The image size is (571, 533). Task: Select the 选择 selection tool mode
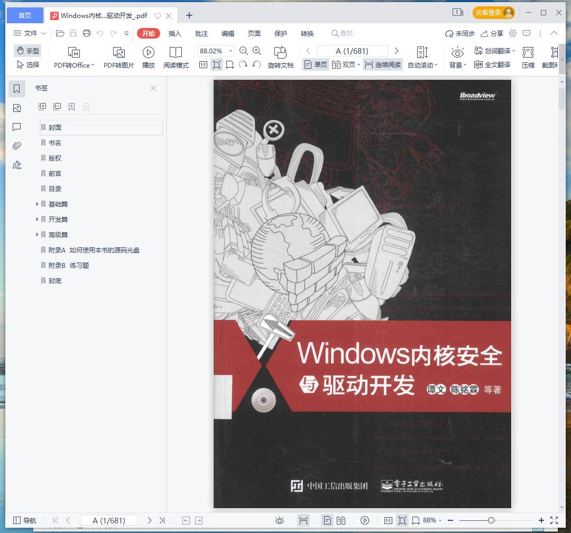point(27,64)
